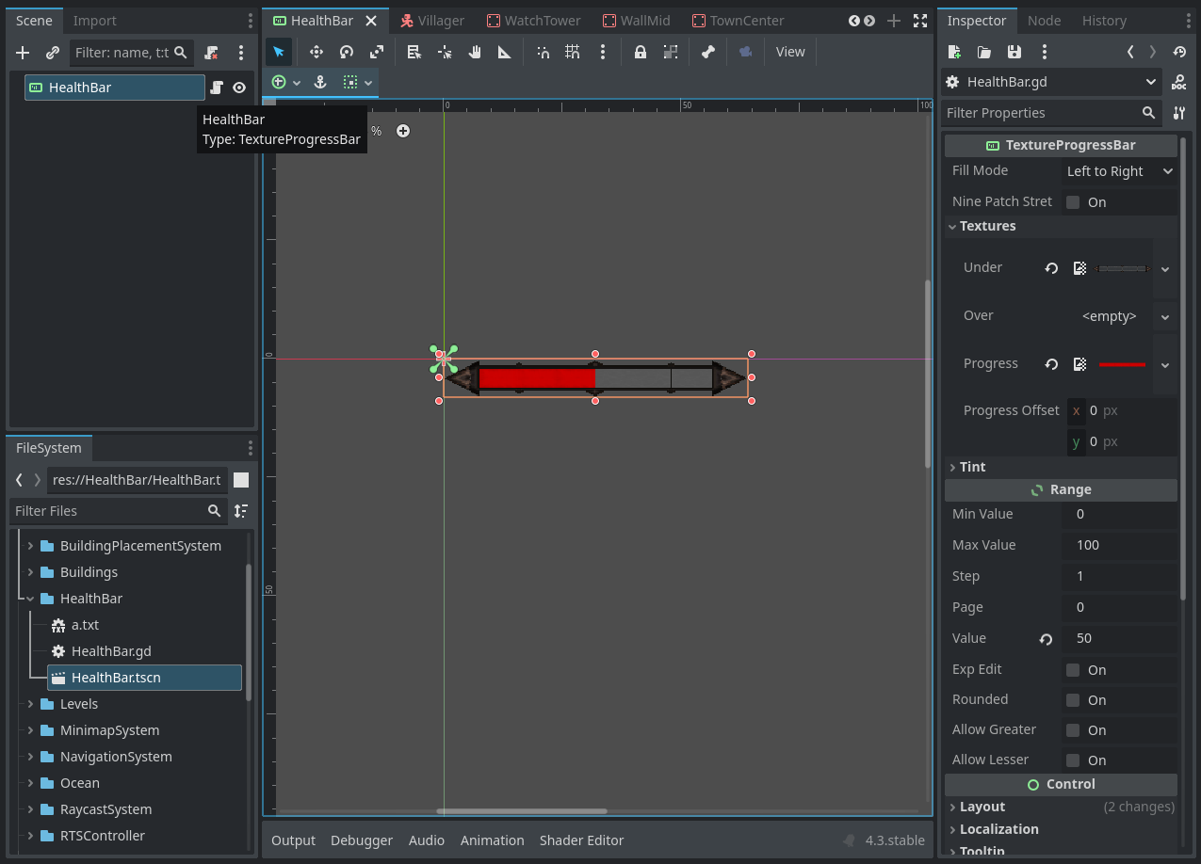Switch to the Villager scene tab
This screenshot has width=1201, height=864.
point(440,20)
